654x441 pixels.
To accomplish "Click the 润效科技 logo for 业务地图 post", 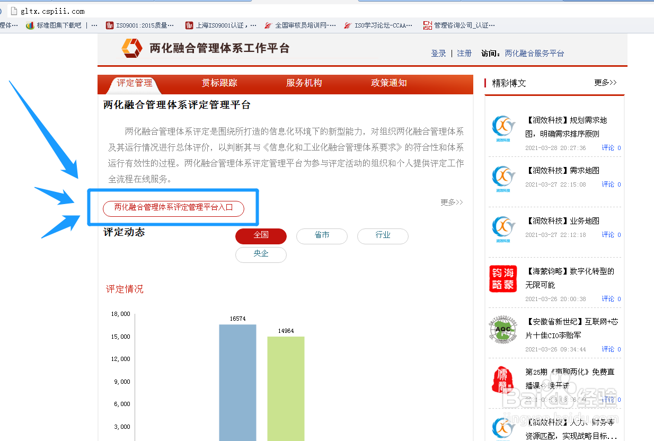I will (x=503, y=230).
